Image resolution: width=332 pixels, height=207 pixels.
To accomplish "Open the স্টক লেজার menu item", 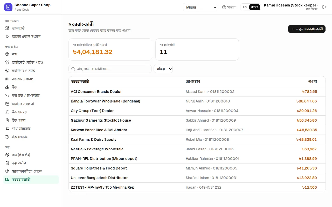I will (x=31, y=137).
